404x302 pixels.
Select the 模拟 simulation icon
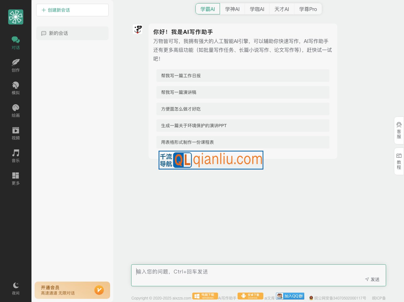16,88
